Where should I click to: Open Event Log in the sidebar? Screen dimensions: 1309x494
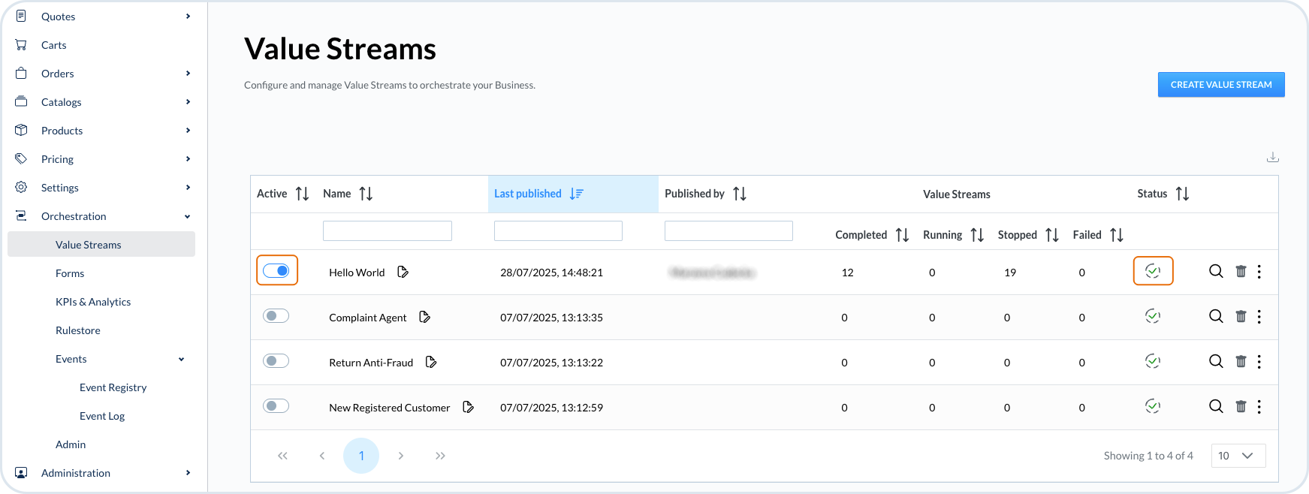click(102, 416)
